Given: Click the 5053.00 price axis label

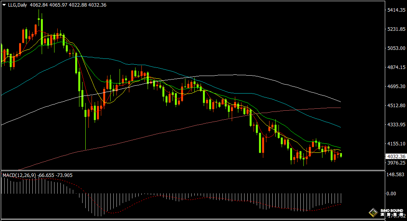Looking at the screenshot, I should click(x=396, y=48).
